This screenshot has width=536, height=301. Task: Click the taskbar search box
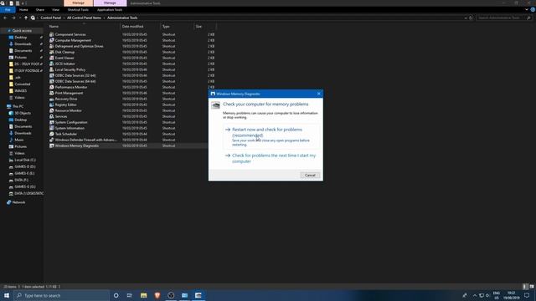(62, 295)
